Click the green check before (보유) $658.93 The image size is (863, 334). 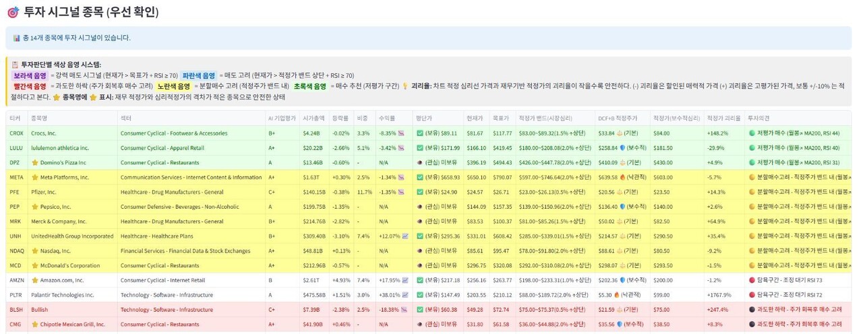click(420, 178)
